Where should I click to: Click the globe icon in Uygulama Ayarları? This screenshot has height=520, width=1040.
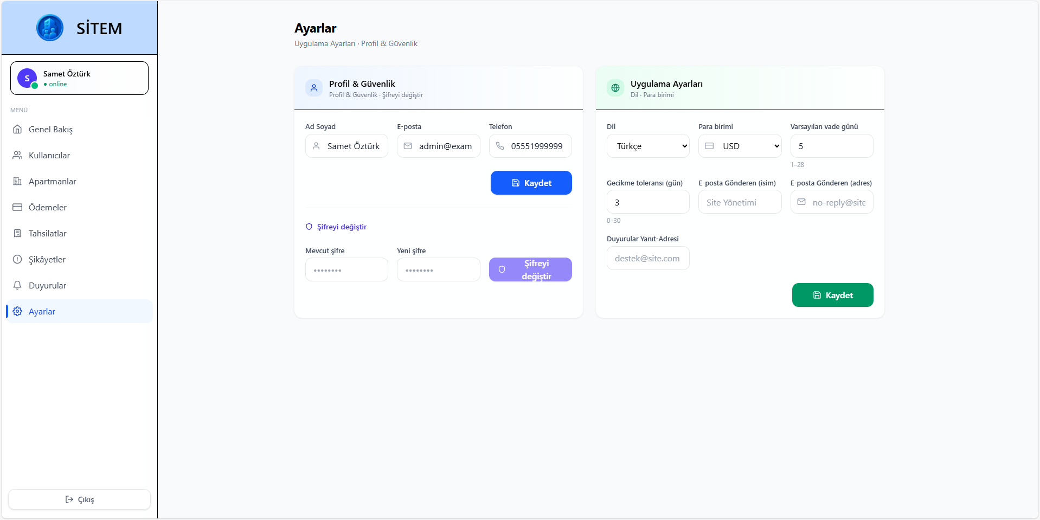click(615, 88)
